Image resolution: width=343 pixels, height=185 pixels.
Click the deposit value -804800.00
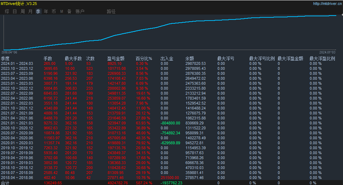(170, 123)
